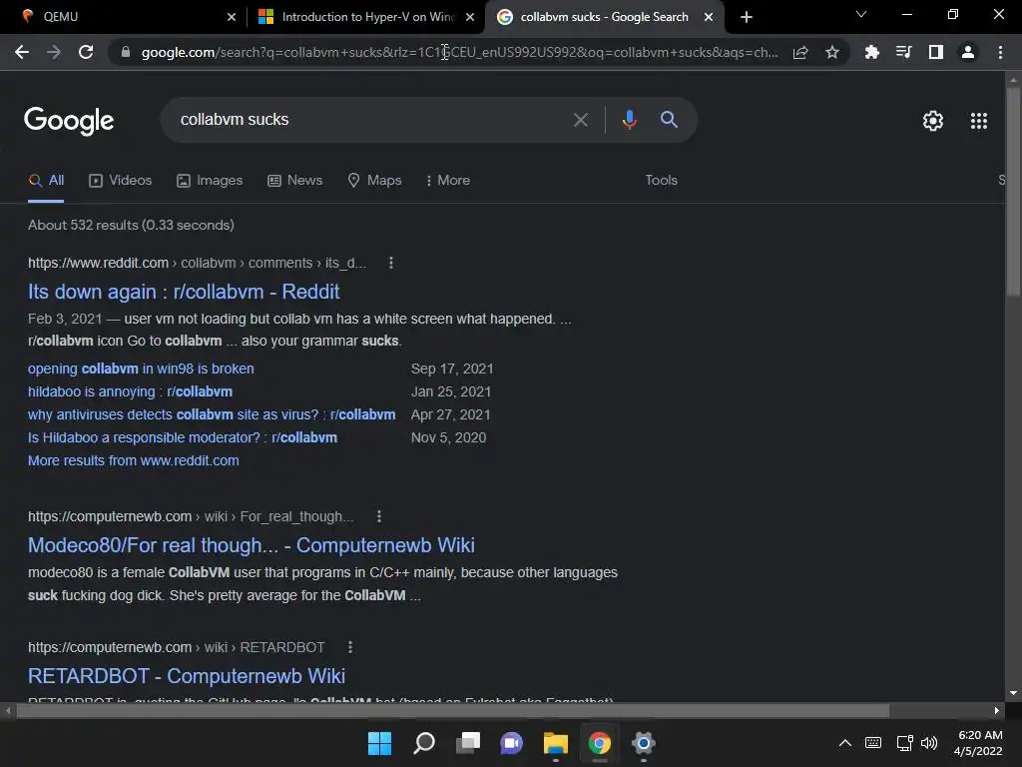
Task: Click 'About 532 results (0.33 seconds)' text
Action: (x=131, y=225)
